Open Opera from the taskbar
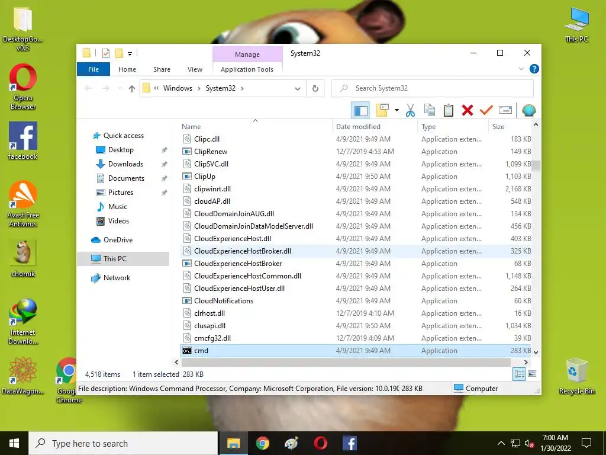The image size is (606, 455). click(x=320, y=443)
